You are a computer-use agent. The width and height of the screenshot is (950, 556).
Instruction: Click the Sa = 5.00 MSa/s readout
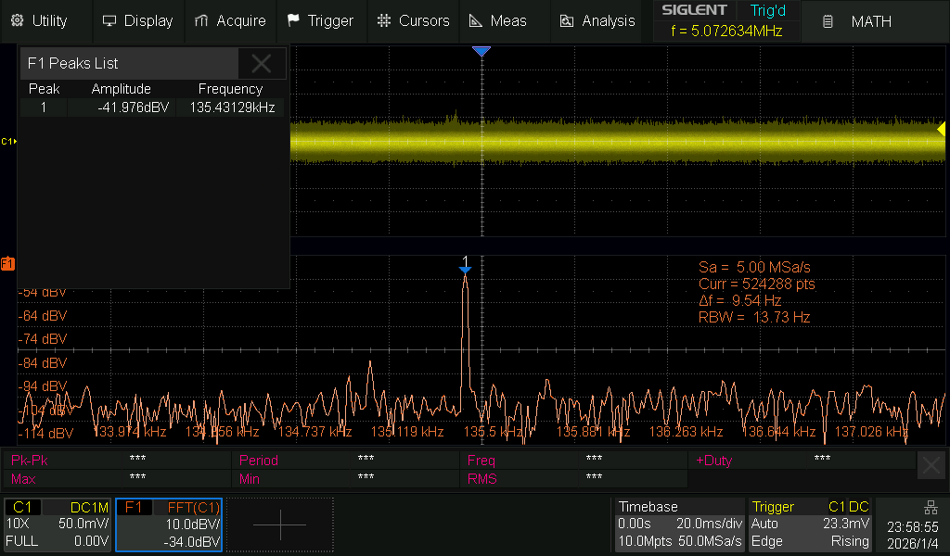(754, 268)
